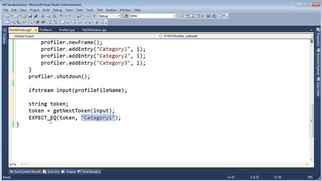Decrease line indent with the toolbar icon

tap(37, 22)
